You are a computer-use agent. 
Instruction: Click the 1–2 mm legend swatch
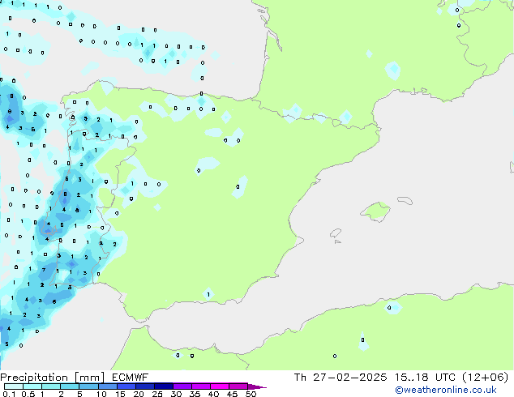(51, 386)
